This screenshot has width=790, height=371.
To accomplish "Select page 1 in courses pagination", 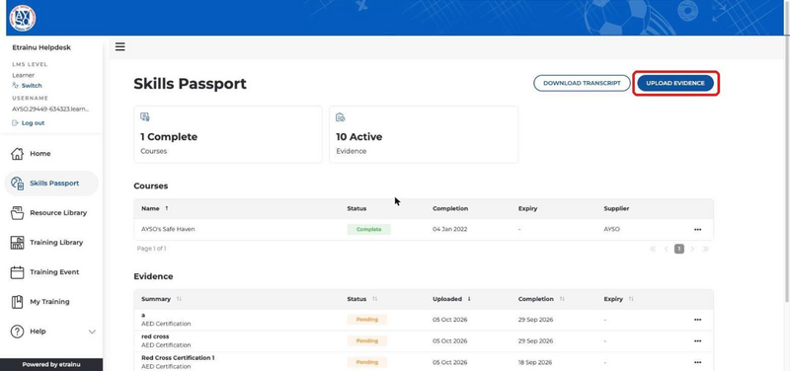I will (x=679, y=249).
